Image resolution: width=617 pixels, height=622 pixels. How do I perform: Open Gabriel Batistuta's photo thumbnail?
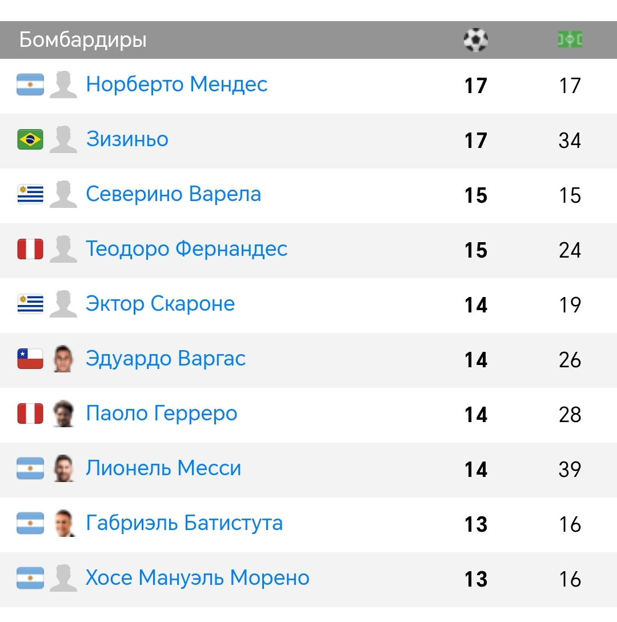click(63, 523)
